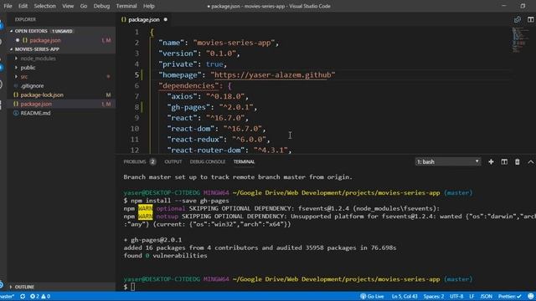This screenshot has width=536, height=301.
Task: Open errors and warnings count in status bar
Action: [x=40, y=296]
